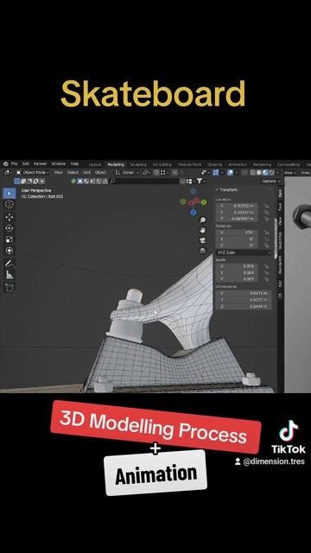Viewport: 311px width, 553px height.
Task: Open the viewport overlays icon
Action: point(231,173)
